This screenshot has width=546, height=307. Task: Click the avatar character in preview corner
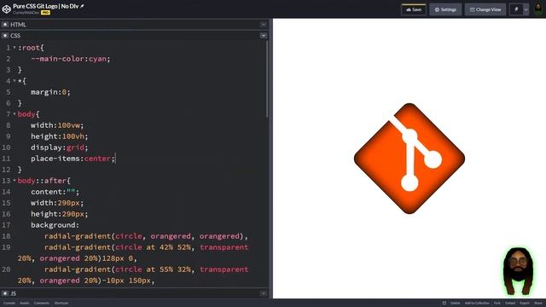pos(518,271)
